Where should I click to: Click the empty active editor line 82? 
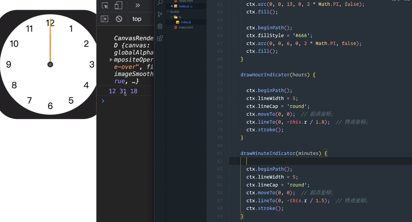click(x=321, y=161)
